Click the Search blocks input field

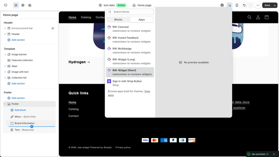(x=130, y=12)
